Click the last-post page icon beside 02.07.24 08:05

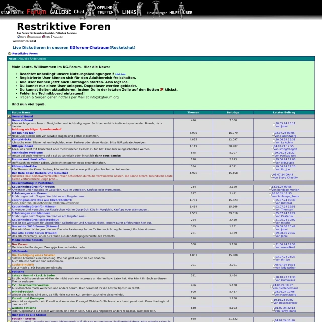click(273, 134)
